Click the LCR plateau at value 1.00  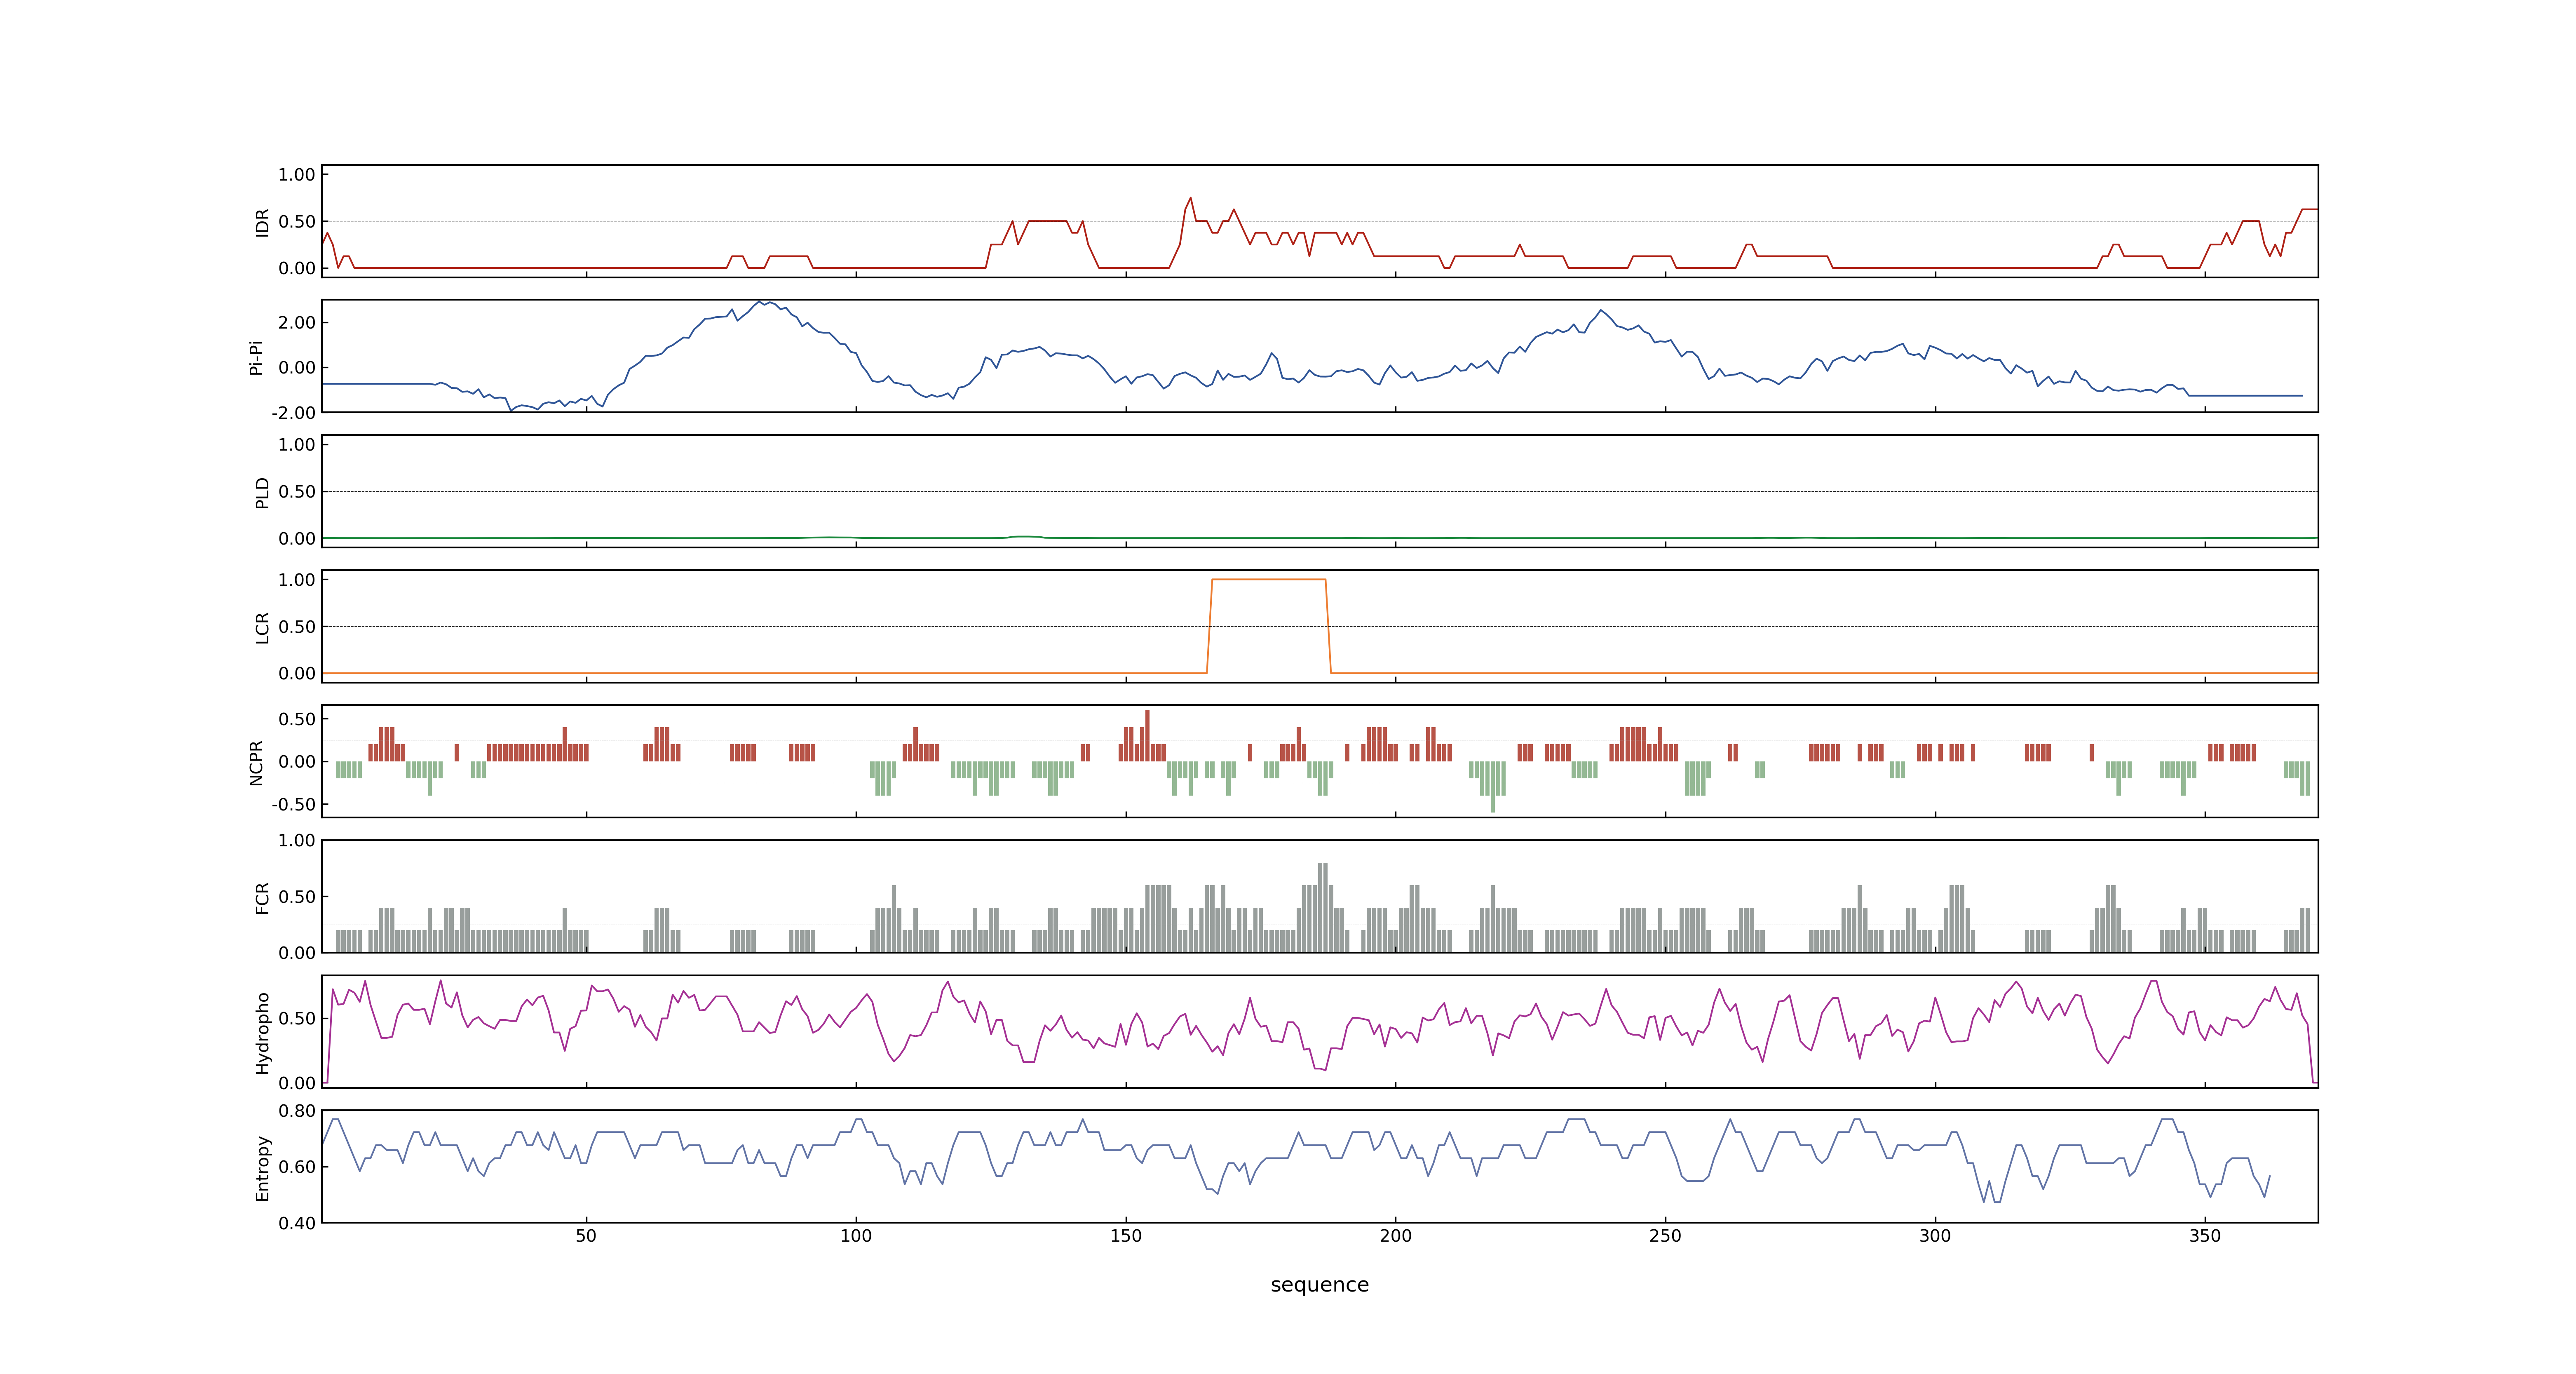click(1269, 580)
